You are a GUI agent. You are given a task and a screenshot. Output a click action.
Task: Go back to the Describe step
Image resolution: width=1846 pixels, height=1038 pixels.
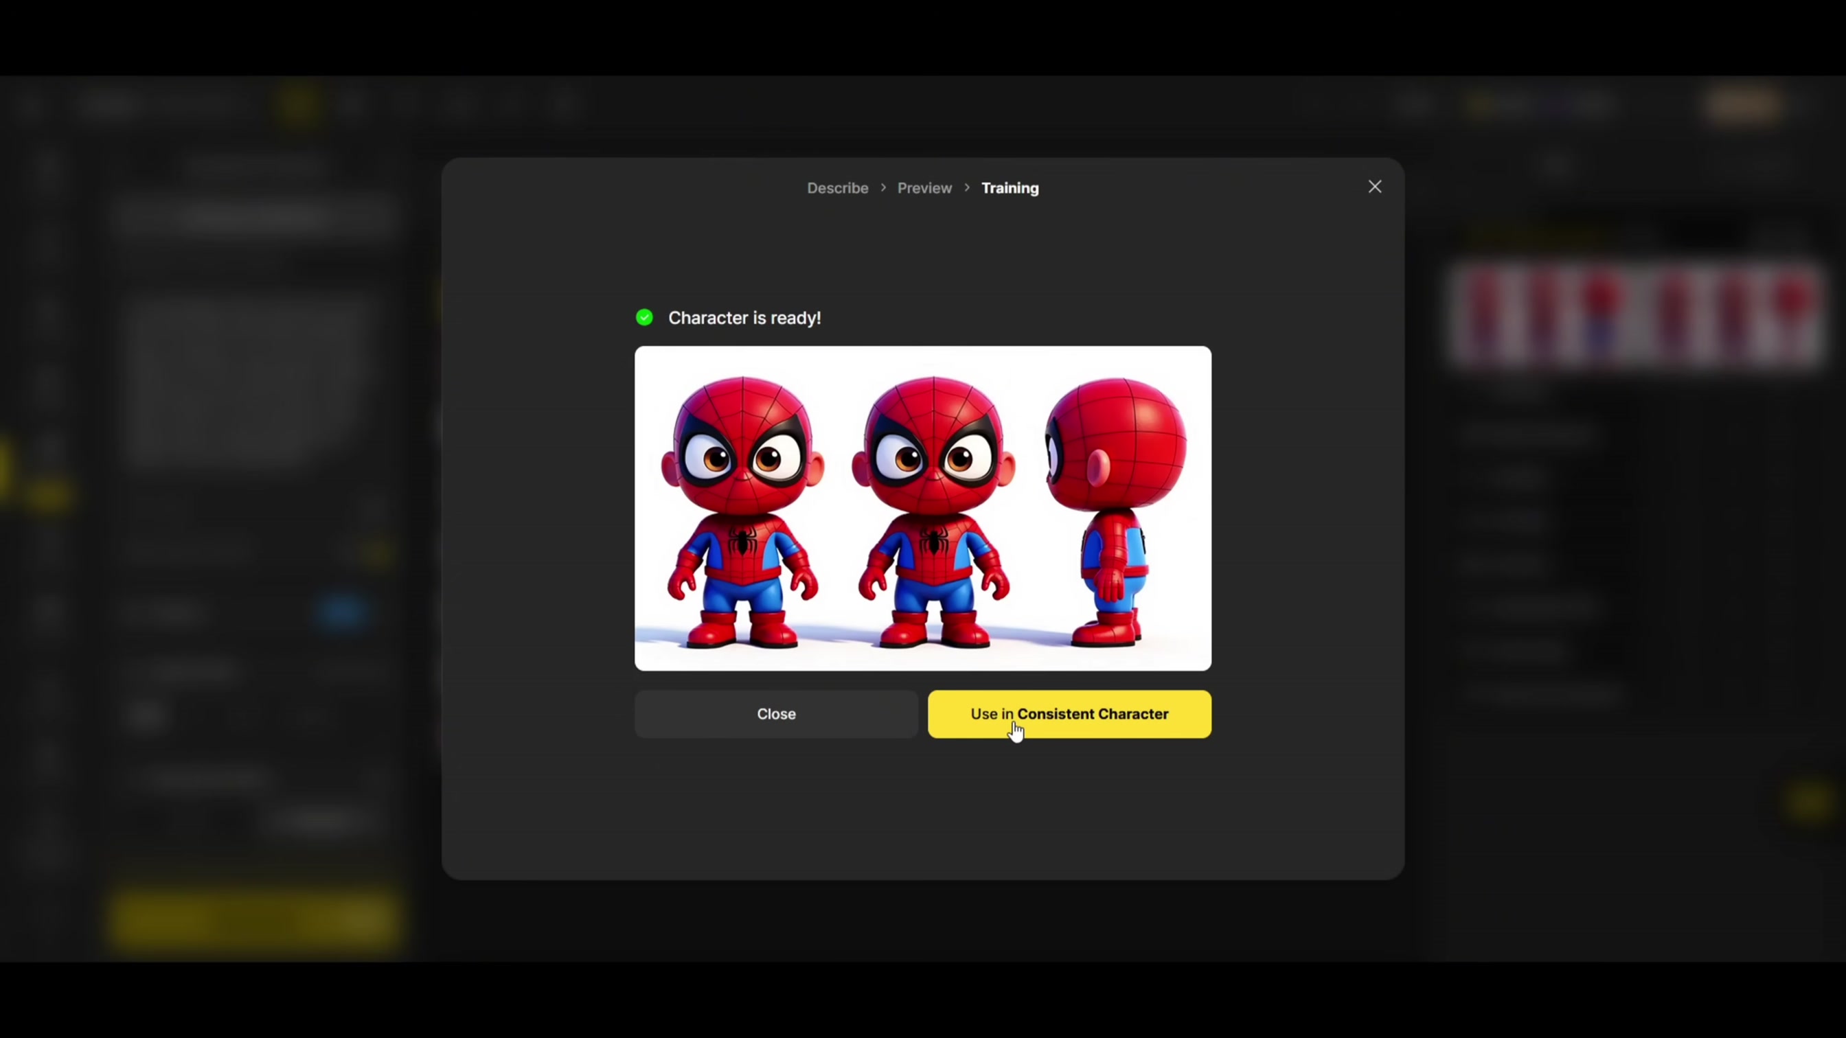point(837,187)
